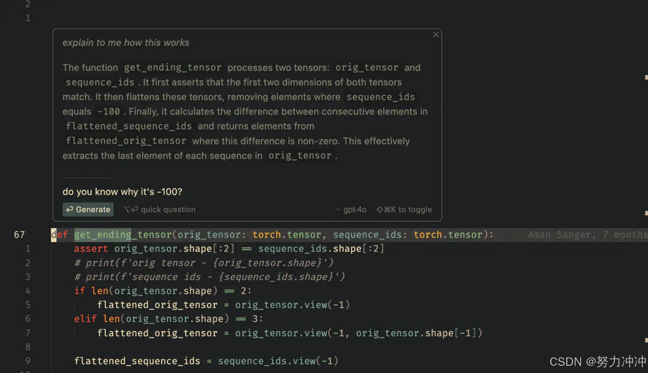Click line number 67 in the gutter
This screenshot has height=373, width=648.
click(x=19, y=235)
